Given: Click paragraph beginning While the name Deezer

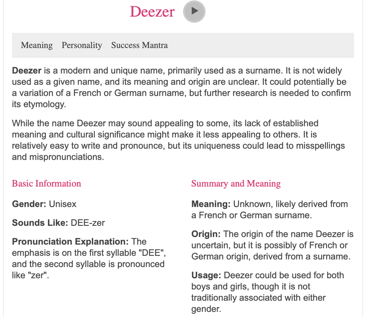Looking at the screenshot, I should [x=179, y=140].
